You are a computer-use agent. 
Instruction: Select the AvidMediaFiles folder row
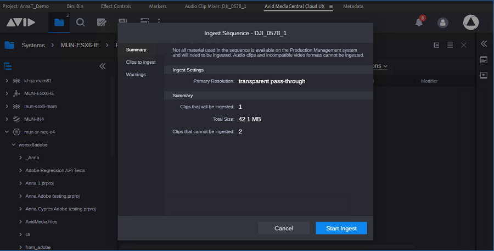tap(41, 222)
